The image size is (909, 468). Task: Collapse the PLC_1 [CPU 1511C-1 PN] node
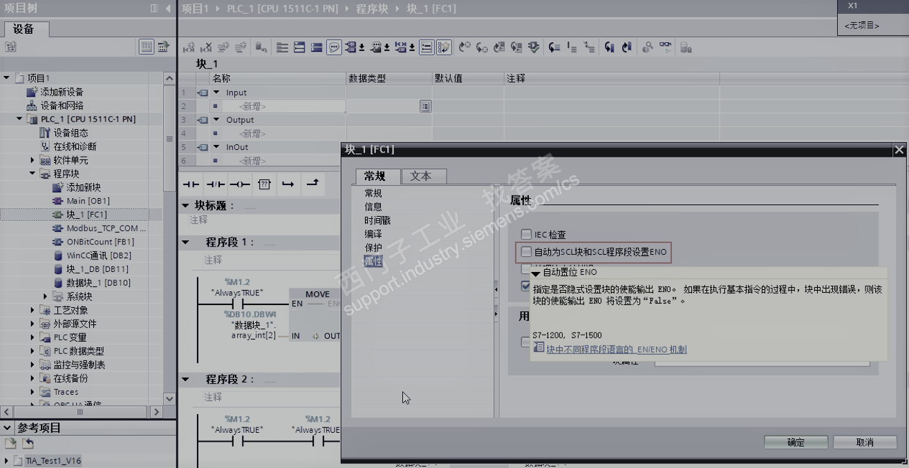coord(19,119)
